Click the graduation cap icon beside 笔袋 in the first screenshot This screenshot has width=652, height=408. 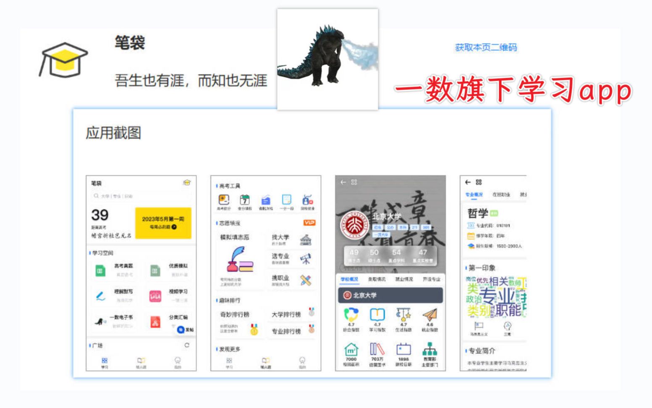pyautogui.click(x=187, y=182)
